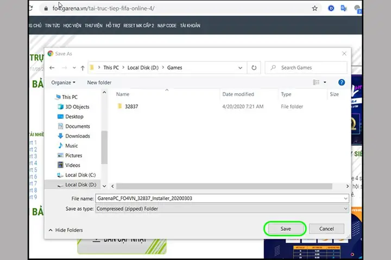Select Videos in the sidebar
Screen dimensions: 391x260
coord(69,165)
